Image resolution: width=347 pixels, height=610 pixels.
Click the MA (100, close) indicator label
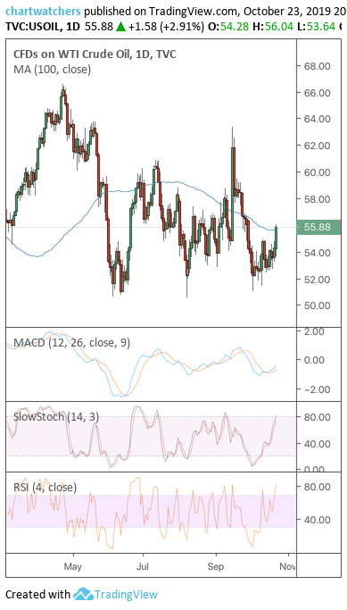(x=52, y=70)
